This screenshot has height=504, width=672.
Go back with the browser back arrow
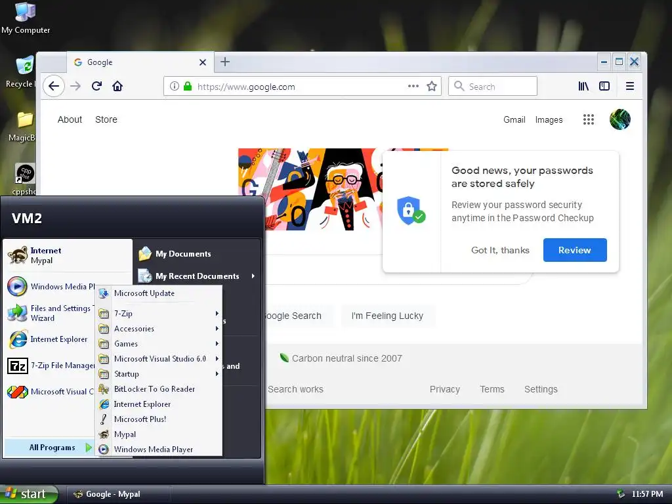point(54,86)
